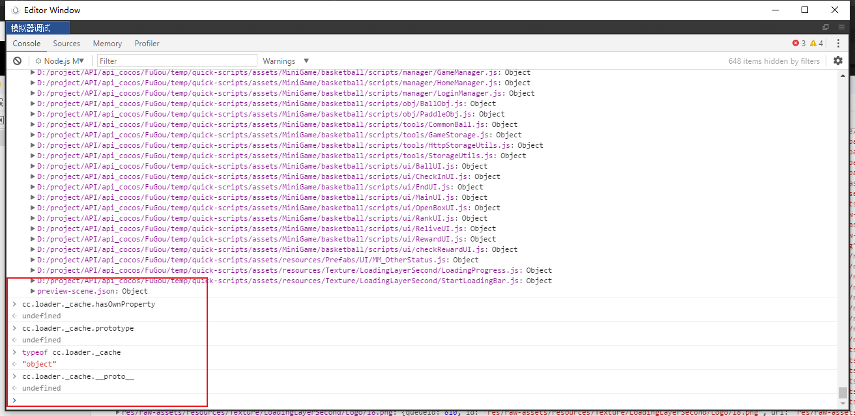This screenshot has height=416, width=855.
Task: Open the tab bar hamburger menu
Action: tap(841, 27)
